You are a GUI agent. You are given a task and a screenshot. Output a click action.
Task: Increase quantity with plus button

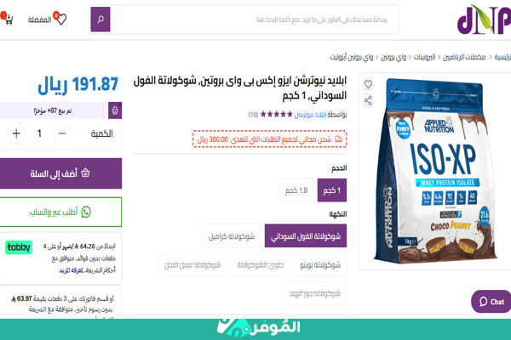tap(16, 133)
